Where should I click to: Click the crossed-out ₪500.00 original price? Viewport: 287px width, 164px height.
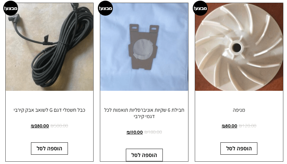[x=59, y=126]
